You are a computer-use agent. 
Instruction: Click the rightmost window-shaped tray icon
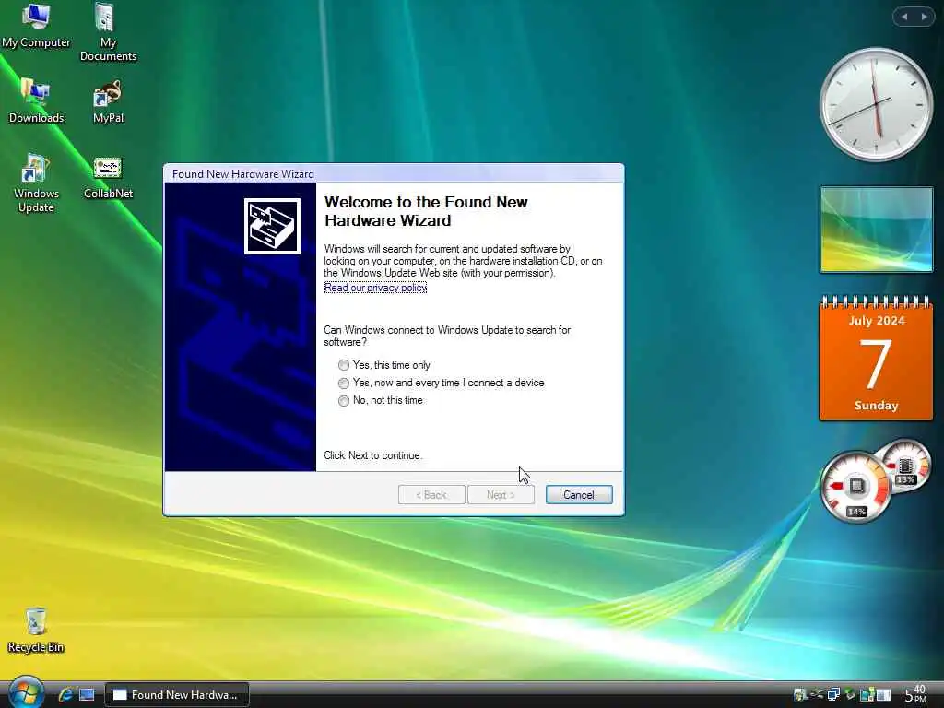pyautogui.click(x=883, y=695)
